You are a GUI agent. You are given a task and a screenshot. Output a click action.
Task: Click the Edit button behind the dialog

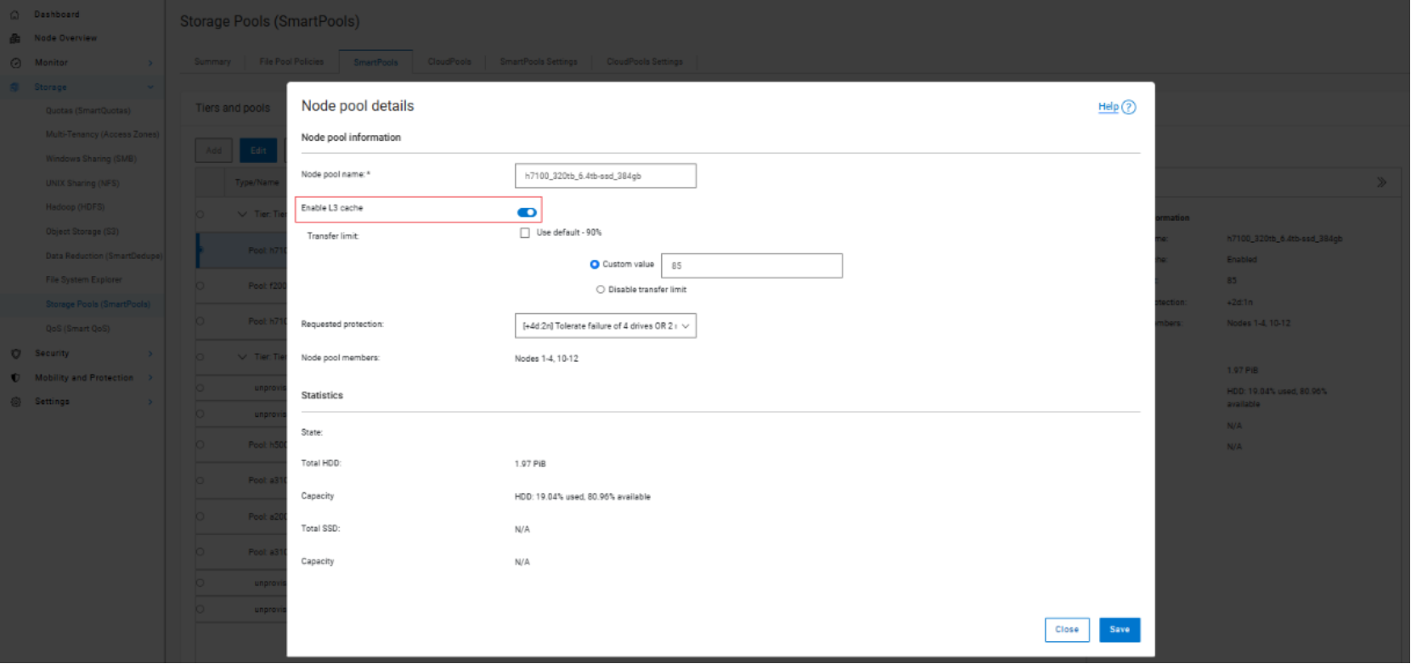point(258,150)
